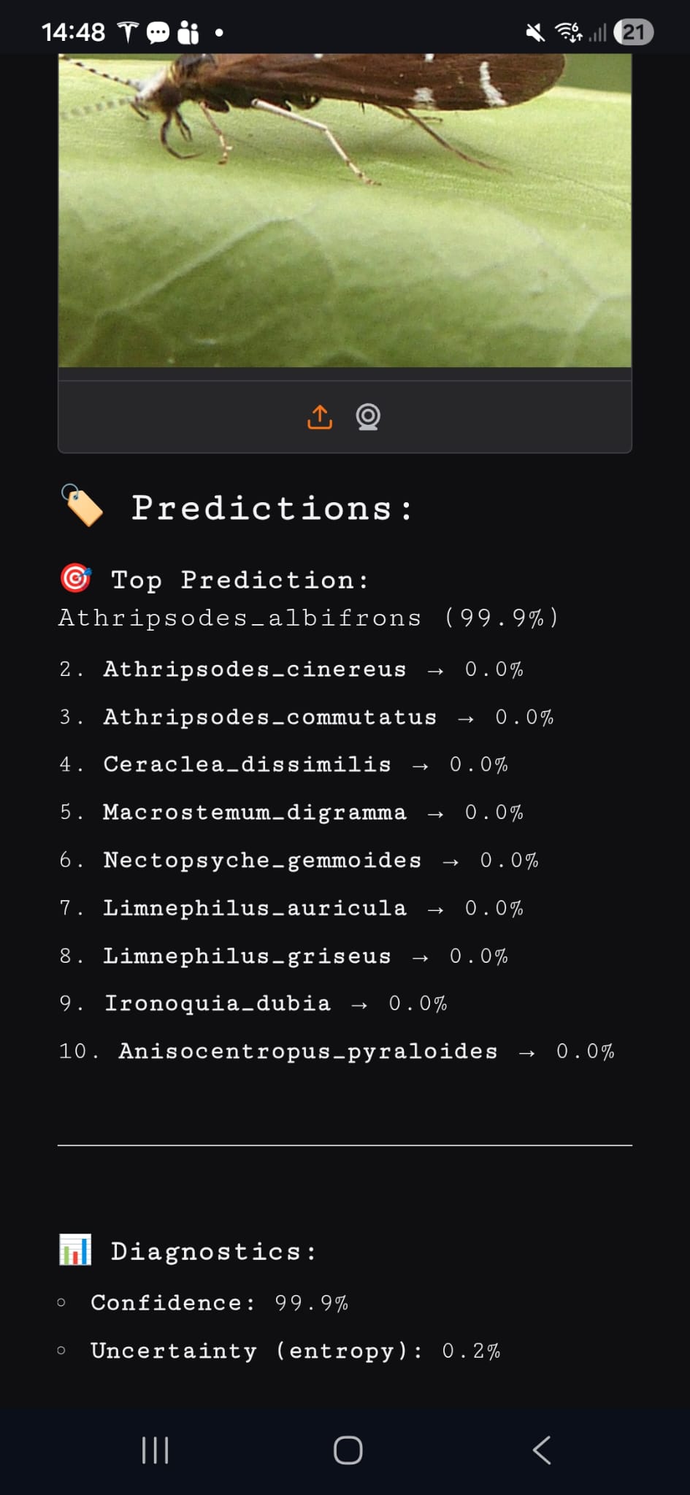
Task: Select the circle bullet beside Uncertainty
Action: click(61, 1351)
